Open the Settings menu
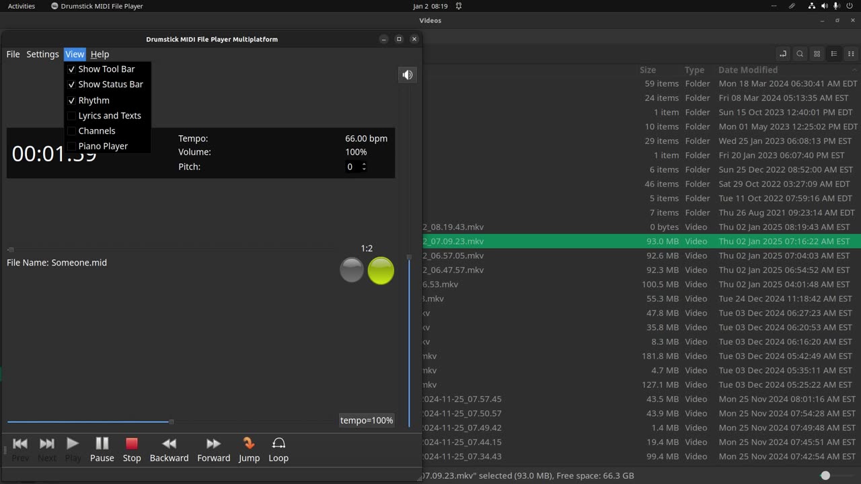The width and height of the screenshot is (861, 484). (42, 54)
